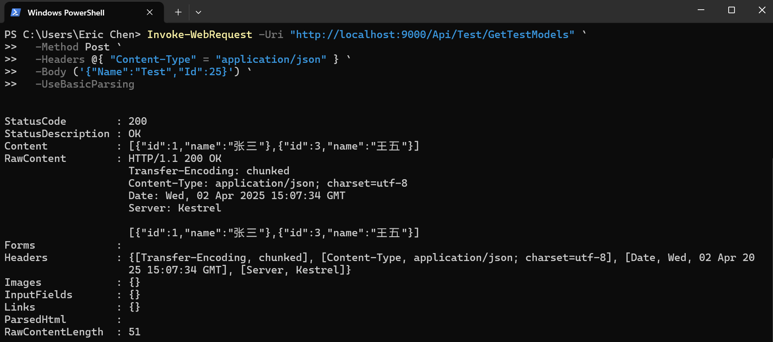Viewport: 773px width, 342px height.
Task: Select the Windows PowerShell tab title
Action: [66, 12]
